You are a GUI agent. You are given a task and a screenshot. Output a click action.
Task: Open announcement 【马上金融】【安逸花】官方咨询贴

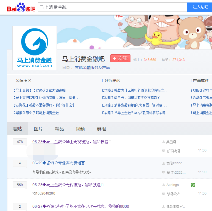pyautogui.click(x=39, y=90)
